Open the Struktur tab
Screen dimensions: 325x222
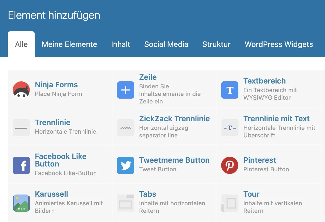[x=217, y=44]
